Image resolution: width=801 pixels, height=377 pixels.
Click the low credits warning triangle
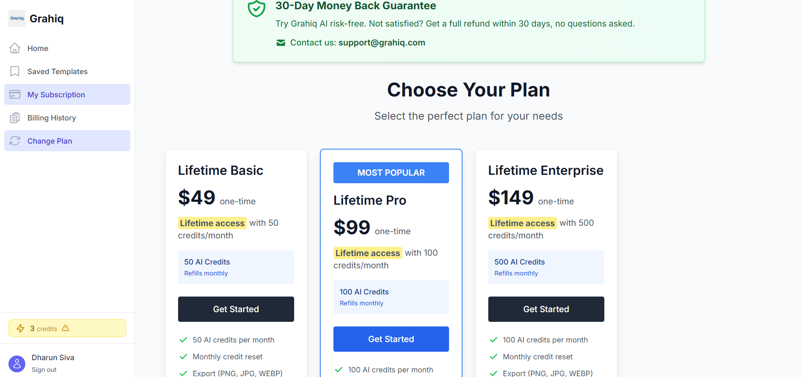point(65,328)
